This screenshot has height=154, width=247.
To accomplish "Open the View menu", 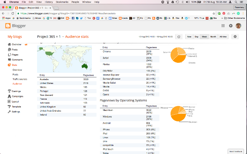I will (x=39, y=2).
